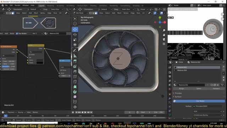Switch to the Layout workspace tab

(x=41, y=6)
